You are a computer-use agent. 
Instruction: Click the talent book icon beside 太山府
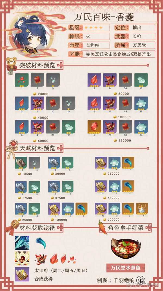tap(22, 274)
